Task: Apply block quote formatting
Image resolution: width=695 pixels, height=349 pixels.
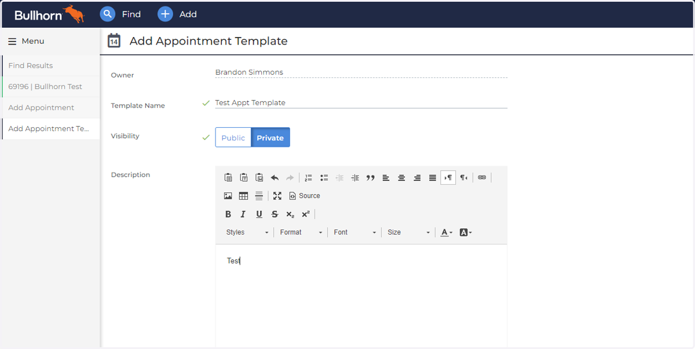Action: coord(371,178)
